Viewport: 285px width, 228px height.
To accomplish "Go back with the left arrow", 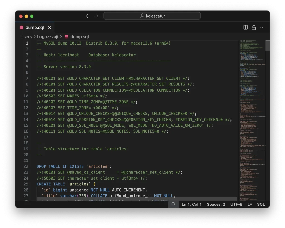I will tap(88, 16).
